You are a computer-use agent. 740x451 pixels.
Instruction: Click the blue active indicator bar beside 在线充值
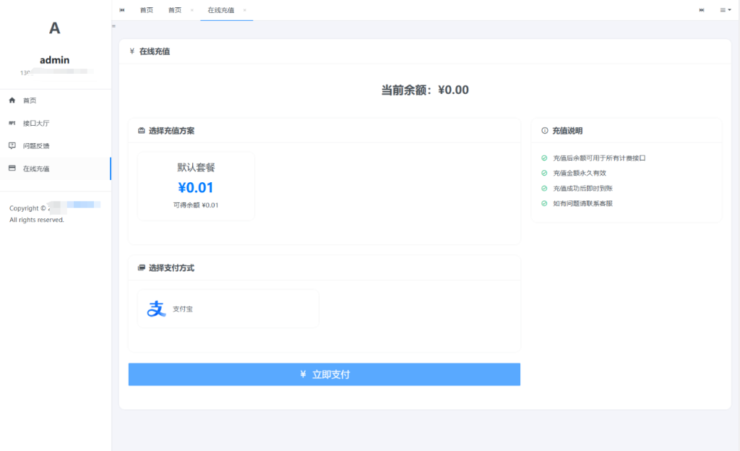point(111,168)
